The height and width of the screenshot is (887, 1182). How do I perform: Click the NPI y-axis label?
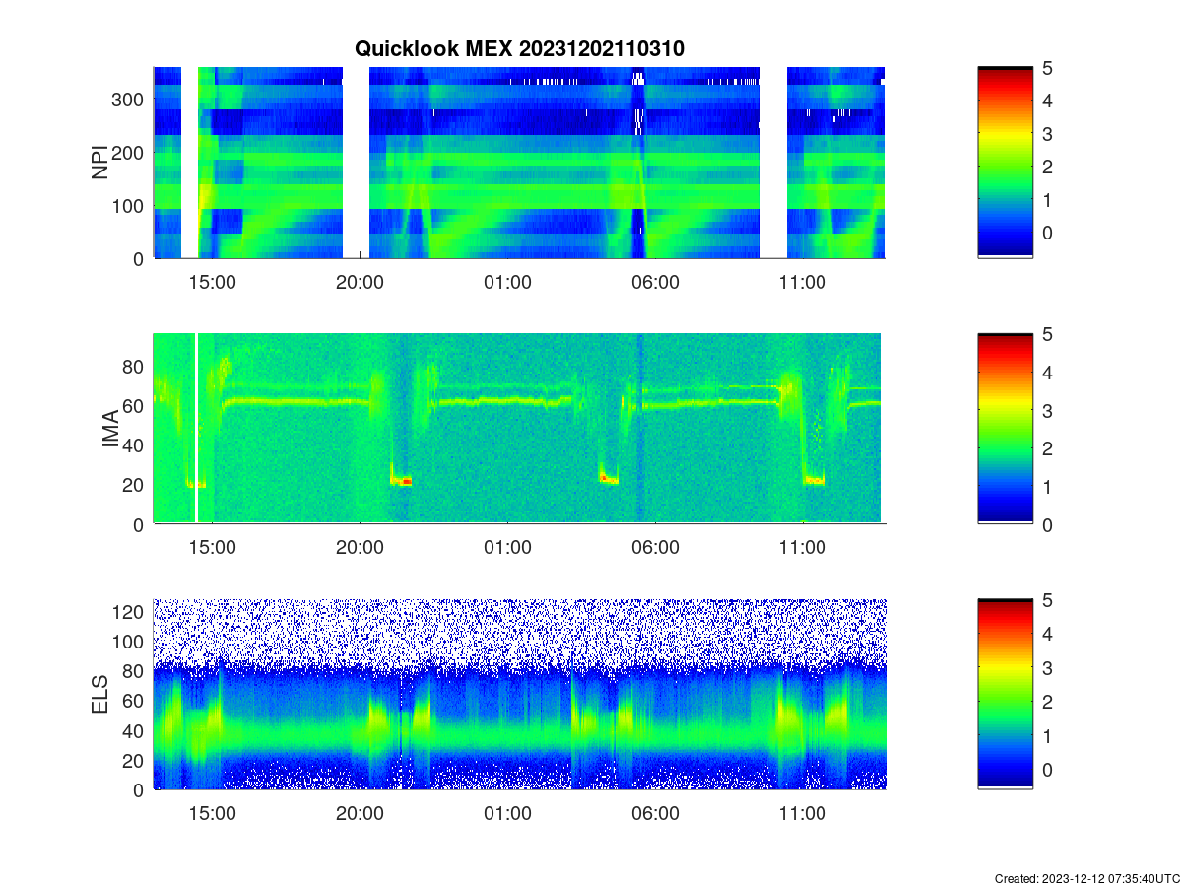pyautogui.click(x=100, y=163)
